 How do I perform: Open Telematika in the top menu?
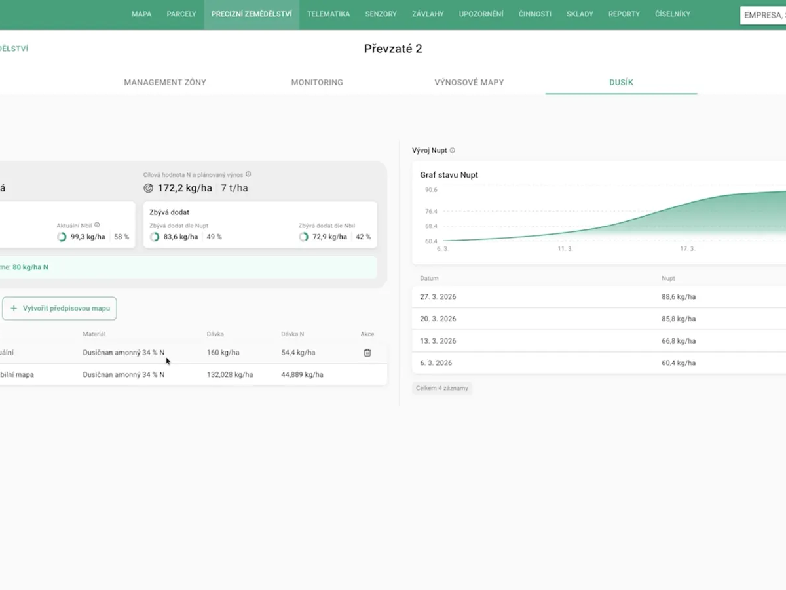(328, 14)
